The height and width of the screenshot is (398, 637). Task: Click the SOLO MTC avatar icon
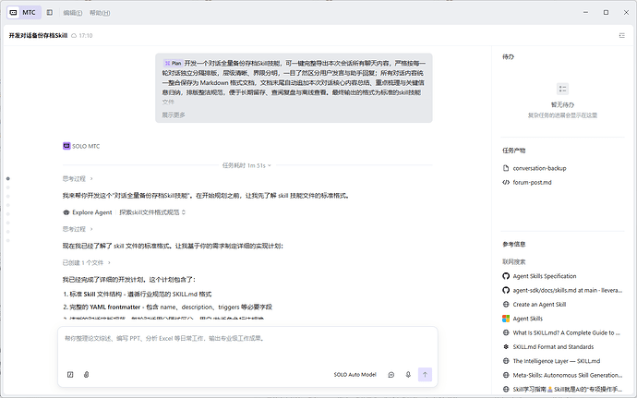(66, 146)
